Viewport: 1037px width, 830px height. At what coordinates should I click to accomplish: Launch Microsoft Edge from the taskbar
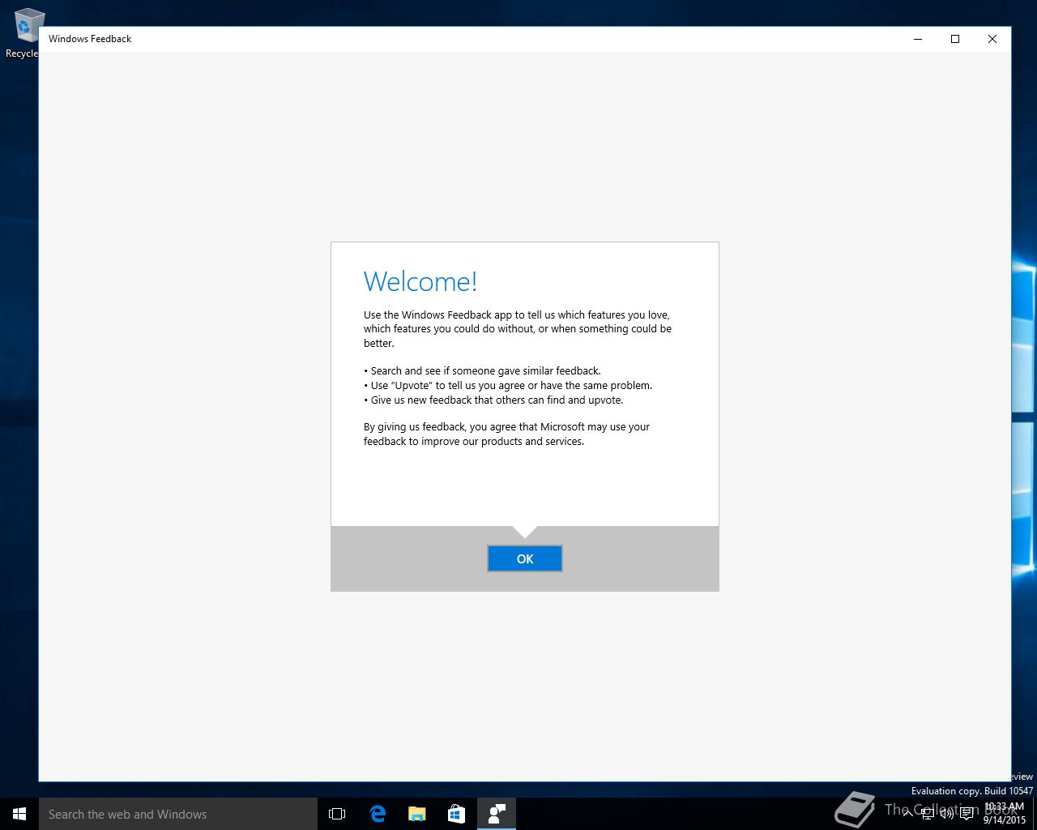378,814
